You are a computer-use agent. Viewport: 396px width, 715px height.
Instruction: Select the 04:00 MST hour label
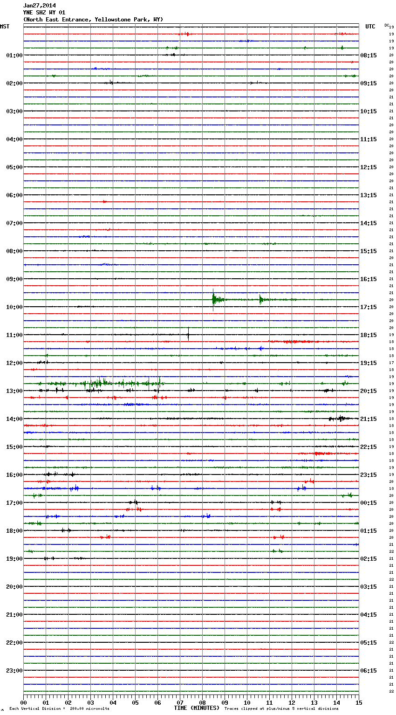click(14, 139)
